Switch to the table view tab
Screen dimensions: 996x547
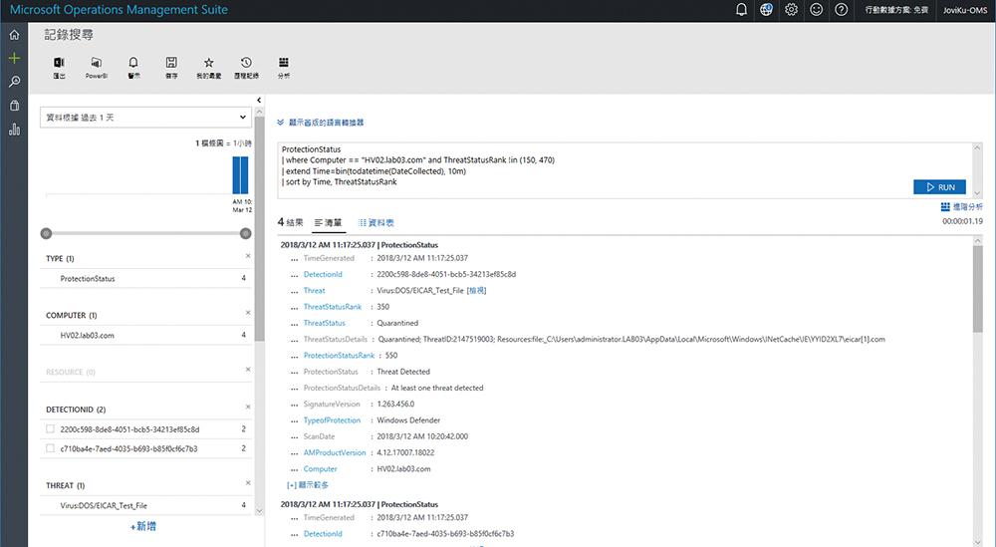click(375, 223)
